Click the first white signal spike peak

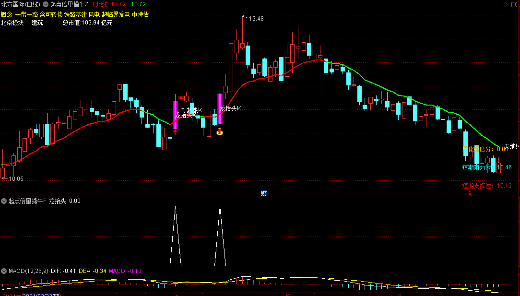point(175,207)
